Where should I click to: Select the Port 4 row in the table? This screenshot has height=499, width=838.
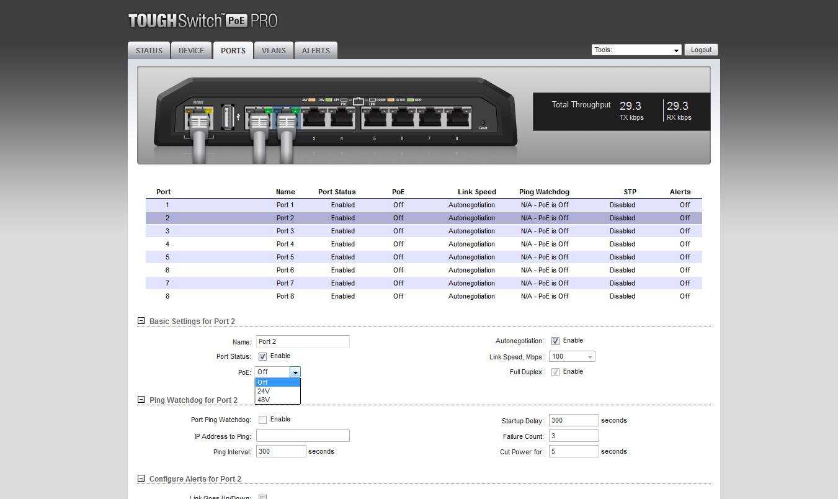coord(424,244)
